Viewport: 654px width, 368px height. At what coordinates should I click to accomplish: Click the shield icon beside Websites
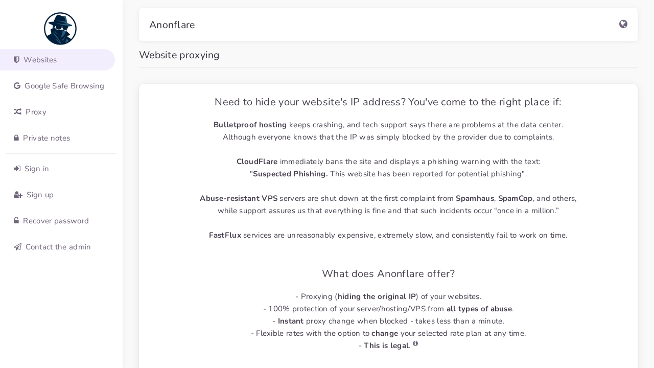pos(17,60)
